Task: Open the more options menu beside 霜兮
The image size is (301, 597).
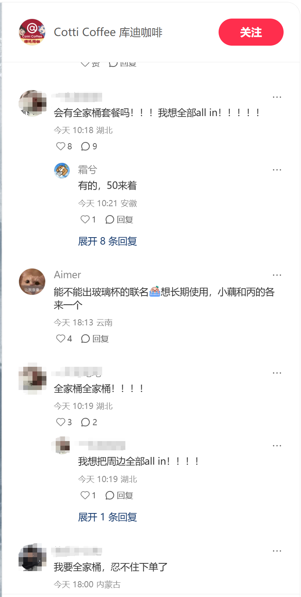Action: coord(277,170)
